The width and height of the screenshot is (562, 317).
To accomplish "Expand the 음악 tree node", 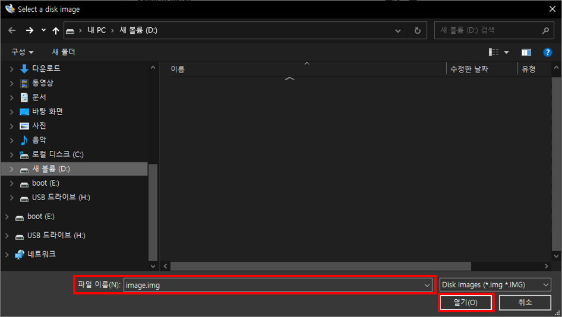I will click(x=11, y=141).
